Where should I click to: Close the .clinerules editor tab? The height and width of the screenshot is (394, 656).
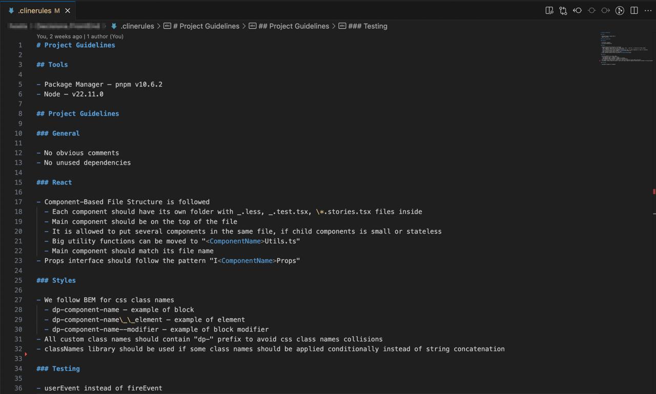[68, 10]
